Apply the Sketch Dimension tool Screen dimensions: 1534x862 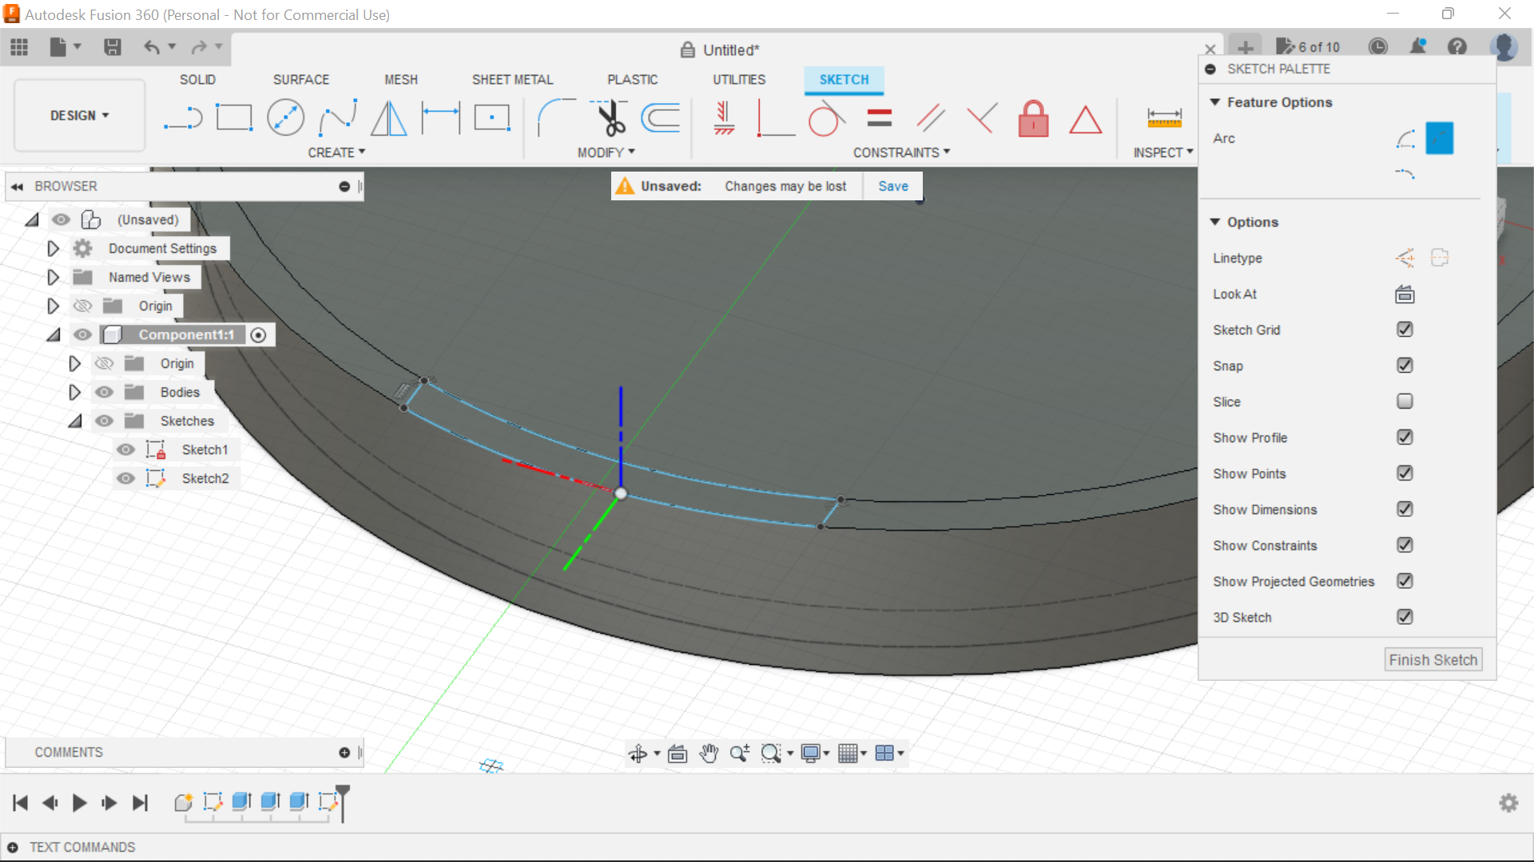coord(1164,117)
